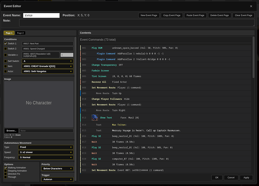Enable the Variable condition checkbox
Screen dimensions: 259x186
point(6,55)
